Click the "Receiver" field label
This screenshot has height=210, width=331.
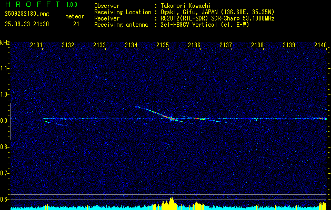coord(107,18)
